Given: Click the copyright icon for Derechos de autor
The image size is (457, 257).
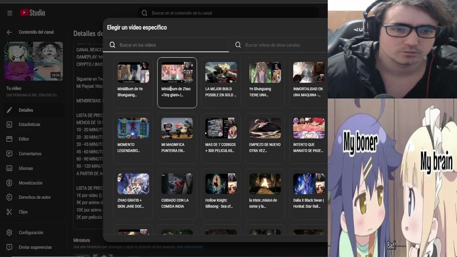Looking at the screenshot, I should tap(10, 197).
